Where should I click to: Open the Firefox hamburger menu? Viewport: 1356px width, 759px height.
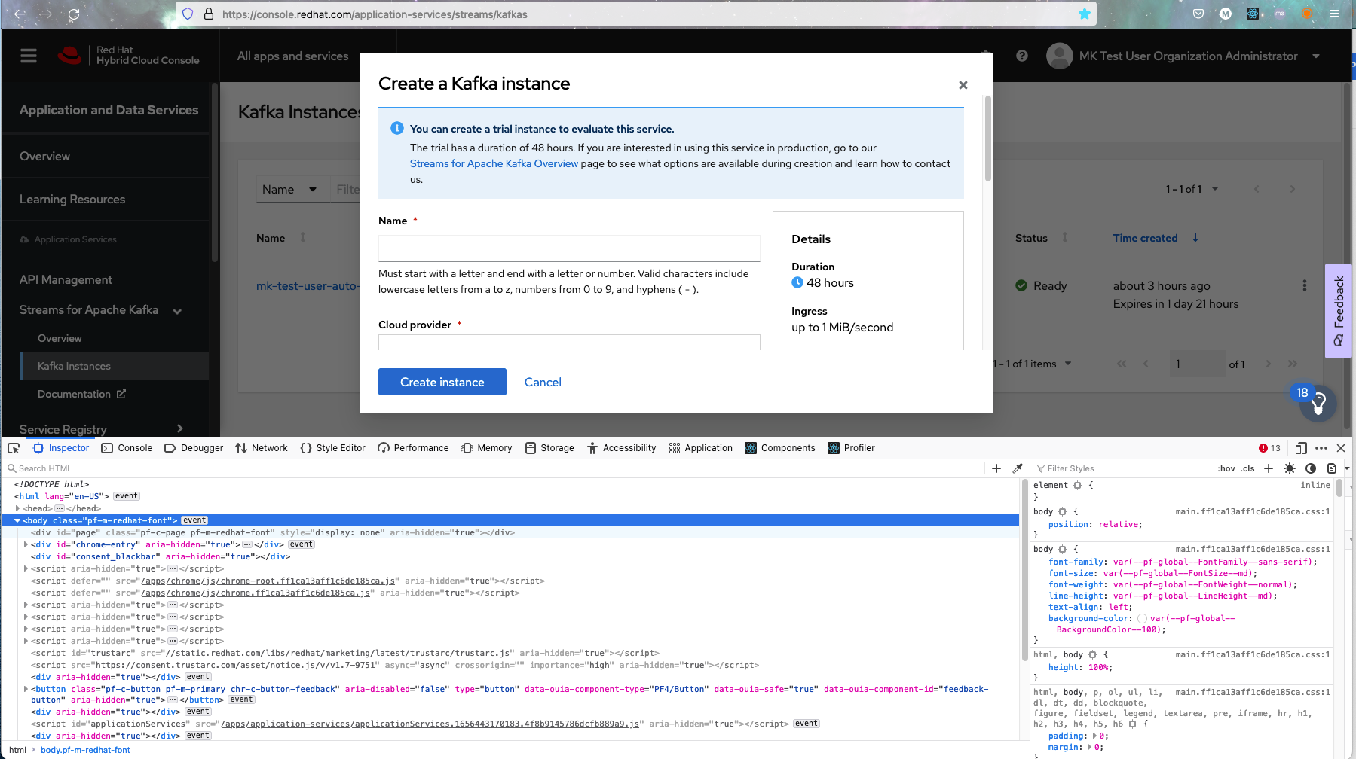(x=1334, y=14)
